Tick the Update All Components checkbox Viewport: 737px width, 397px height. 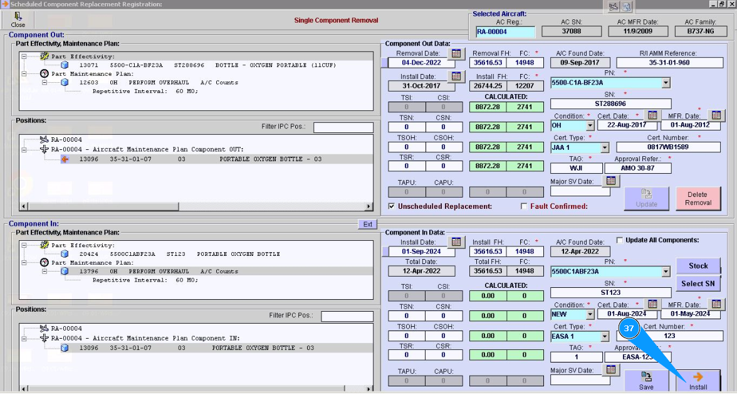[x=620, y=240]
